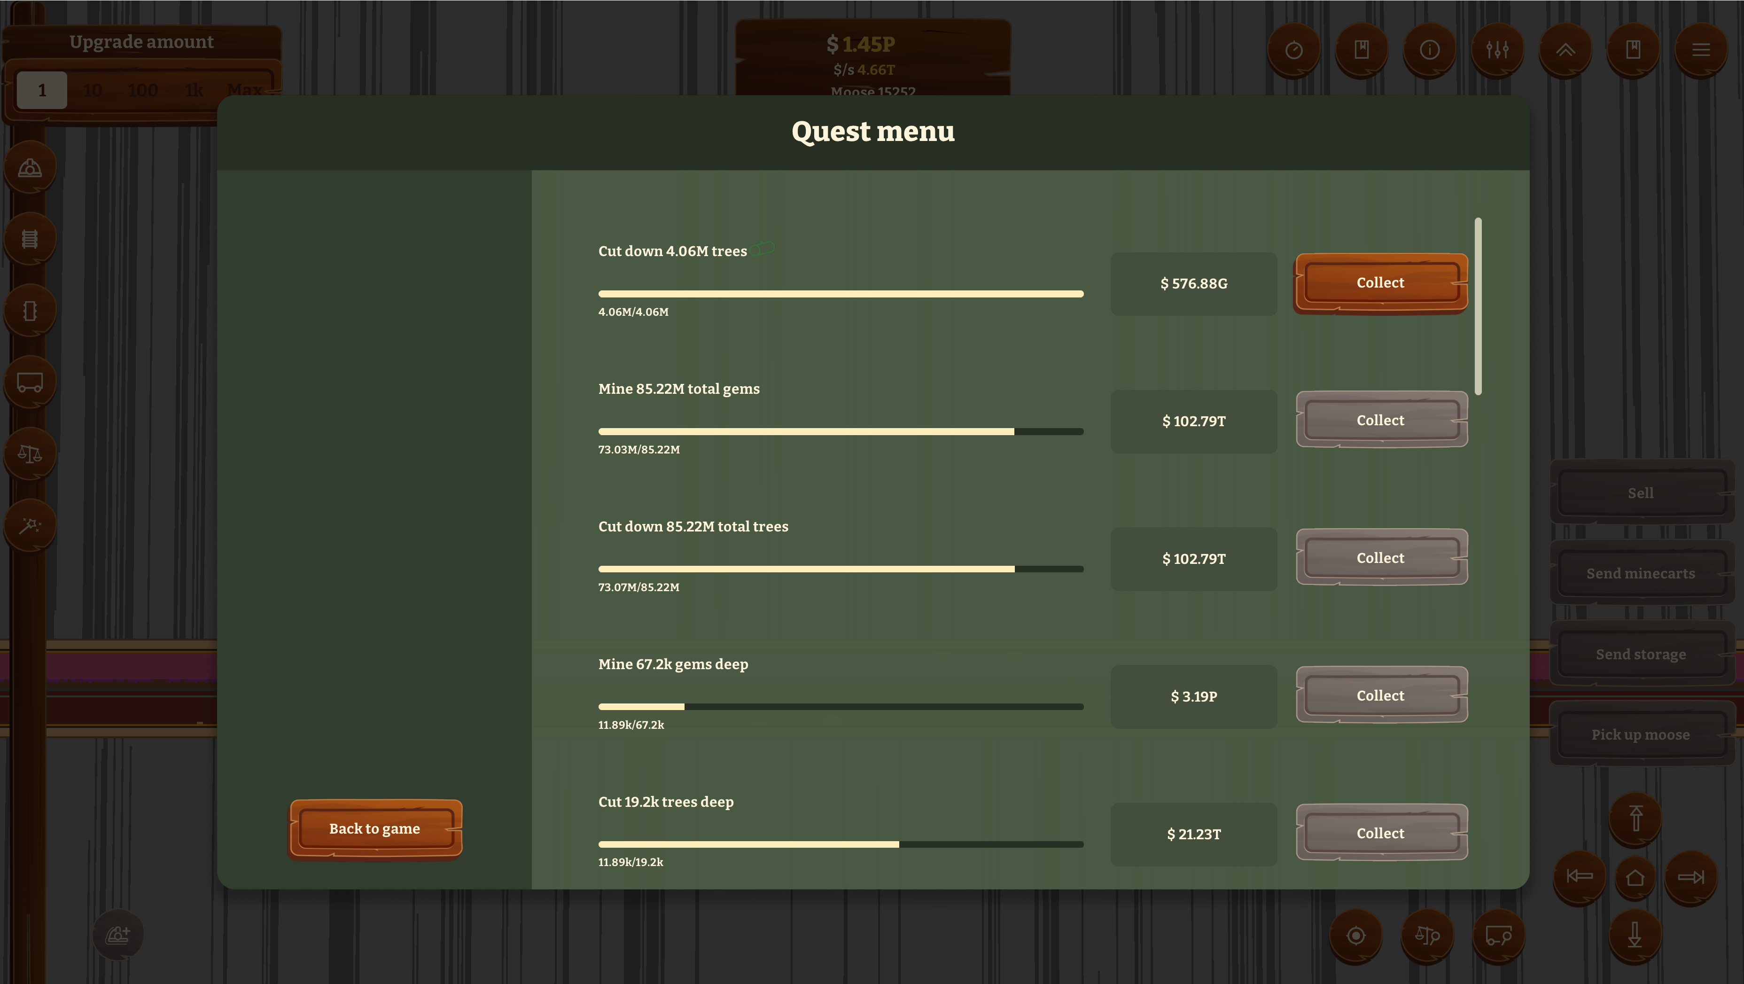Click the $ 3.19P reward value
Screen dimensions: 1744x984
pyautogui.click(x=1194, y=697)
